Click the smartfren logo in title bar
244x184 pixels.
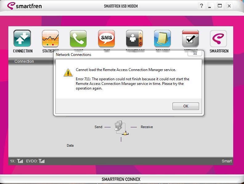tap(24, 6)
